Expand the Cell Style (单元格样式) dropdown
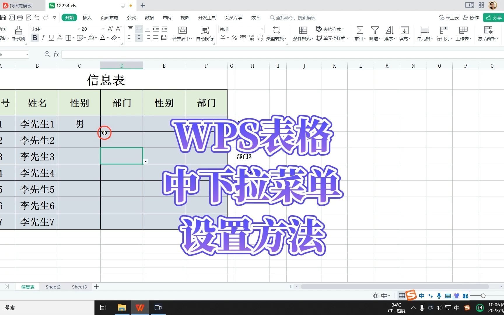Image resolution: width=504 pixels, height=315 pixels. [x=347, y=38]
